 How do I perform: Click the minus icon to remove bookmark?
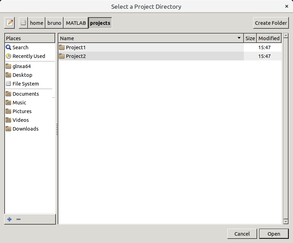pyautogui.click(x=18, y=219)
